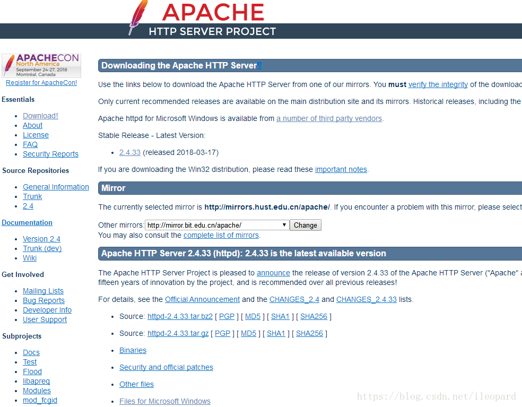Open PGP signature for tar.gz source
This screenshot has width=522, height=407.
(222, 333)
